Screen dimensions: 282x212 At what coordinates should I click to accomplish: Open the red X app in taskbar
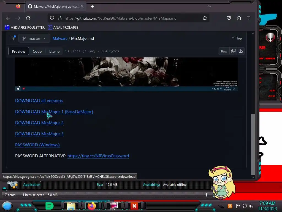(x=134, y=206)
